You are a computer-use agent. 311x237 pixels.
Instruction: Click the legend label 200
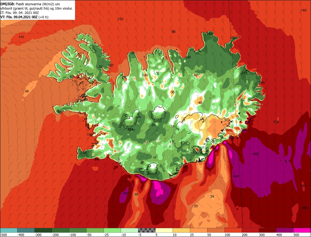(244, 235)
